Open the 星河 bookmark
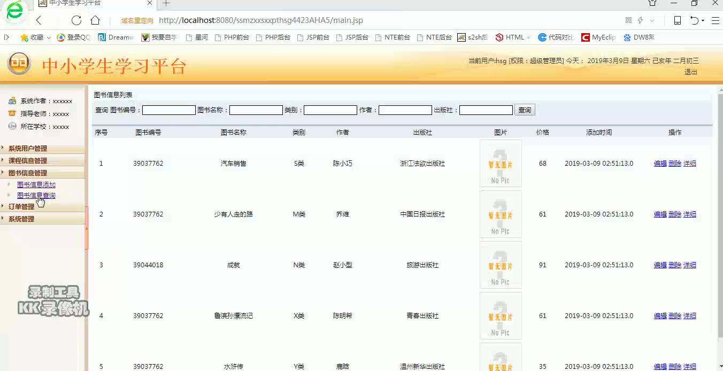The image size is (723, 371). 196,37
